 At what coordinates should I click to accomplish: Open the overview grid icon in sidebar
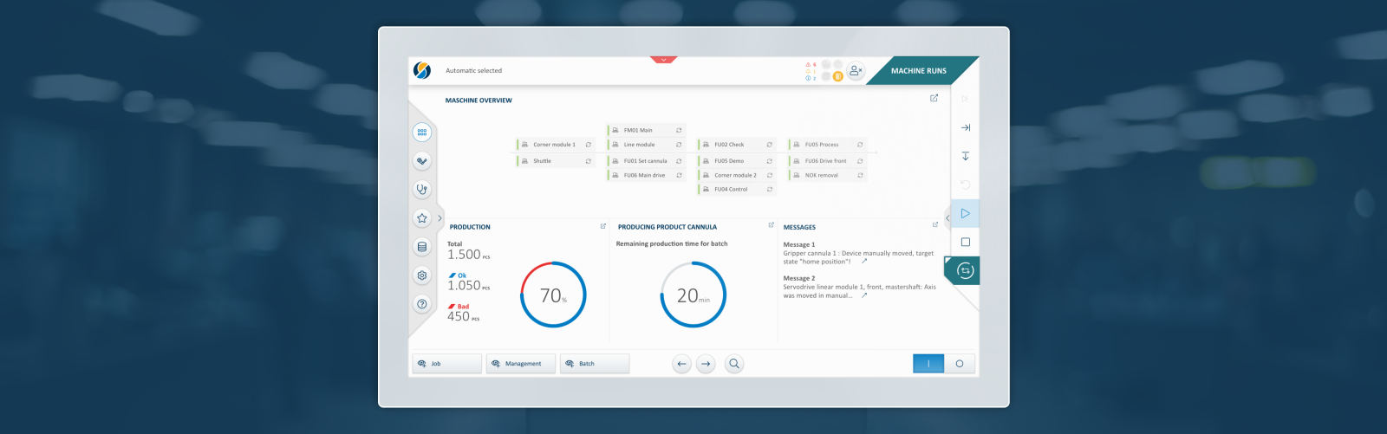point(422,133)
